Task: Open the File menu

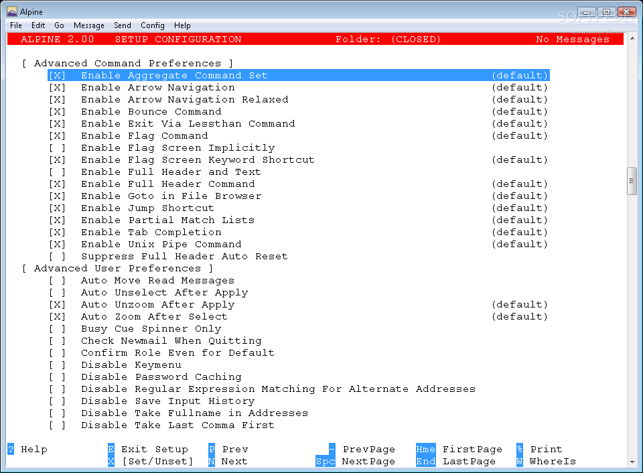Action: pos(16,25)
